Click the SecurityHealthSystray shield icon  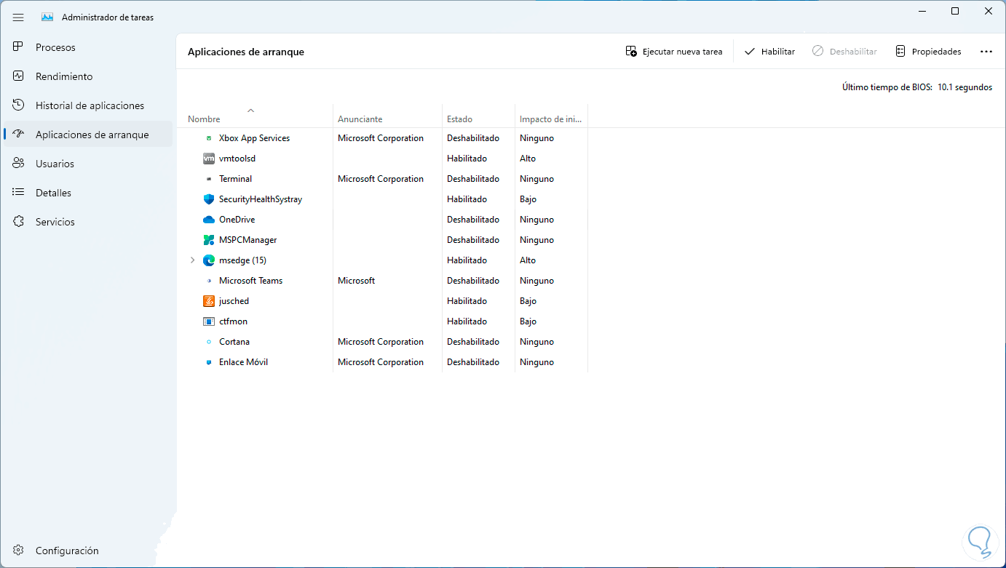point(209,199)
